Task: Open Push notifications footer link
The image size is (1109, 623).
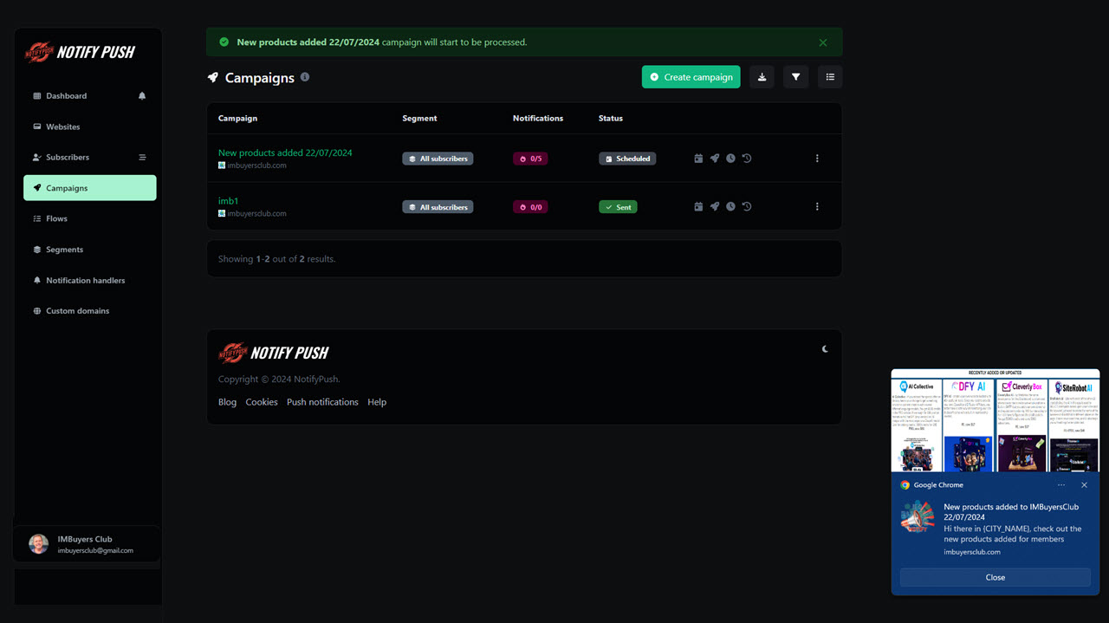Action: point(322,402)
